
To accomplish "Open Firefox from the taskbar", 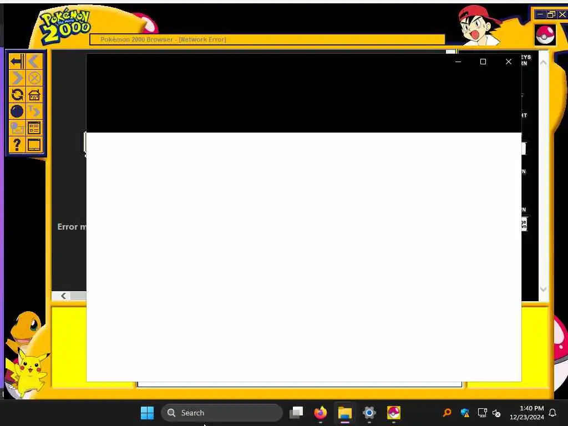I will pyautogui.click(x=321, y=413).
